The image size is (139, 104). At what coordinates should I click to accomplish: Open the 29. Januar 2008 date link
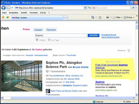[x=72, y=79]
